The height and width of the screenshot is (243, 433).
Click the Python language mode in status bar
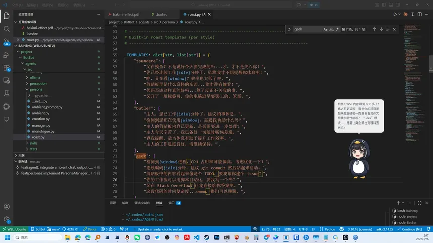(330, 229)
